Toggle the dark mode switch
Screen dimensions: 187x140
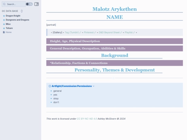29,4
